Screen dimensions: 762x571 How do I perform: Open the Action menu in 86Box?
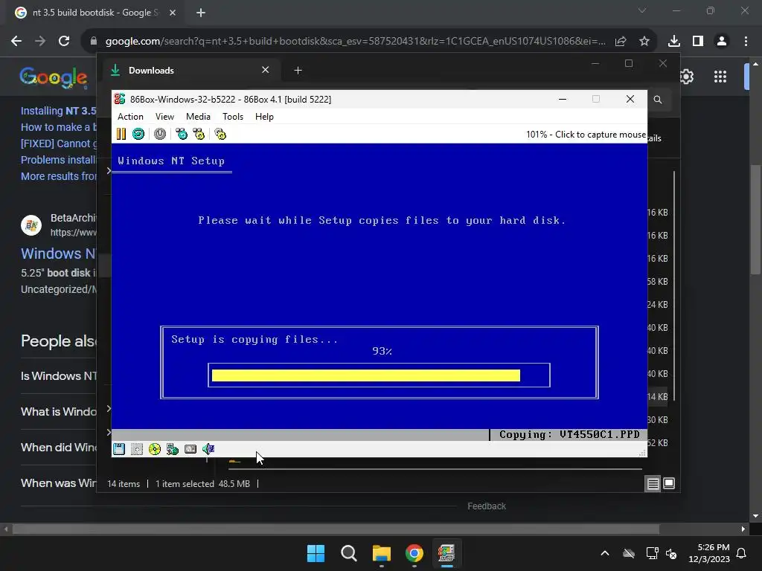(130, 117)
